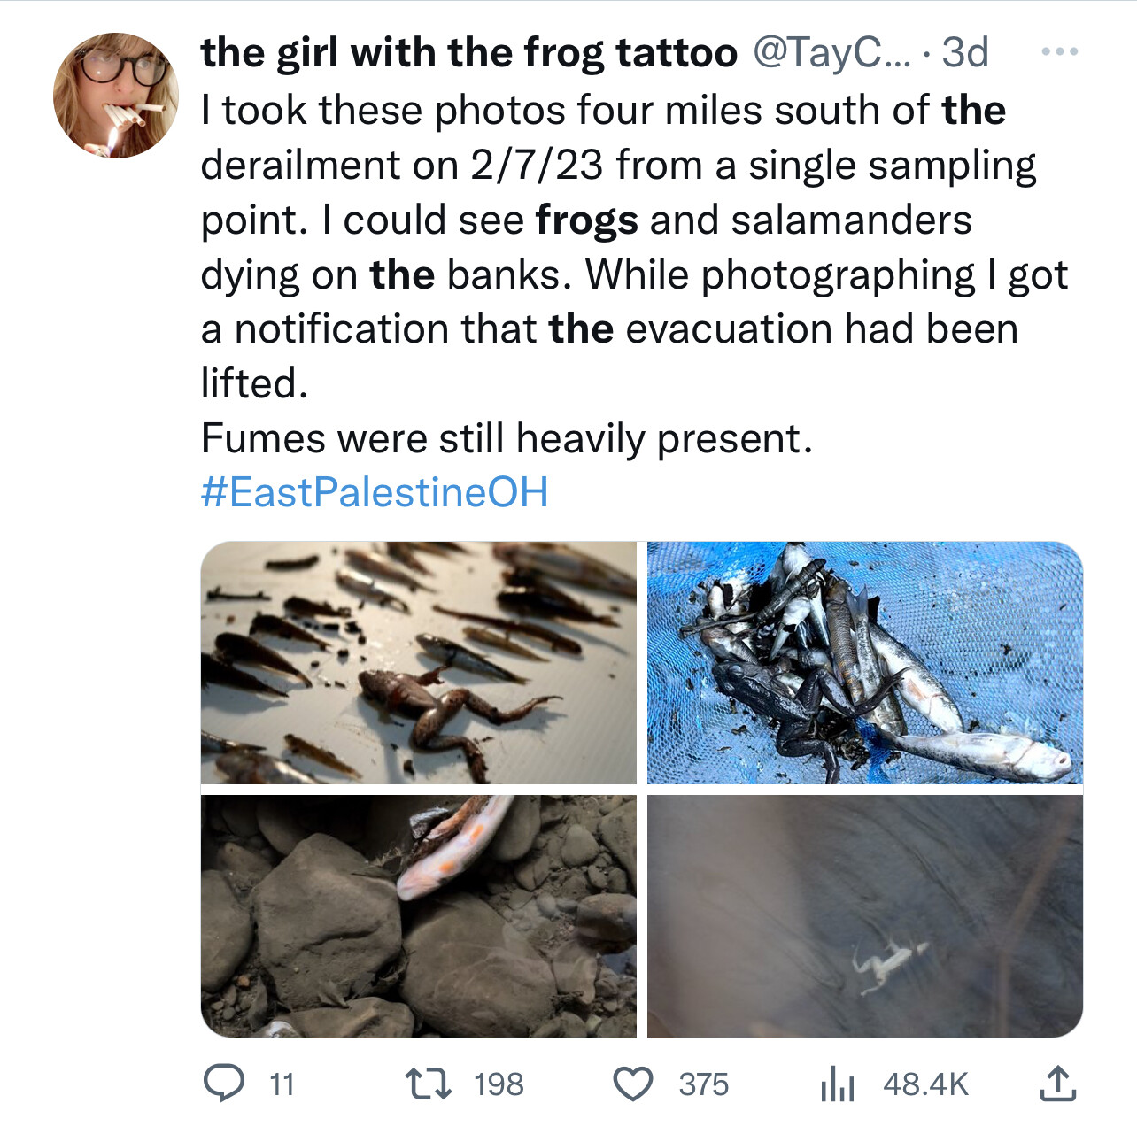View tweet analytics bar chart icon
This screenshot has height=1134, width=1137.
[837, 1084]
